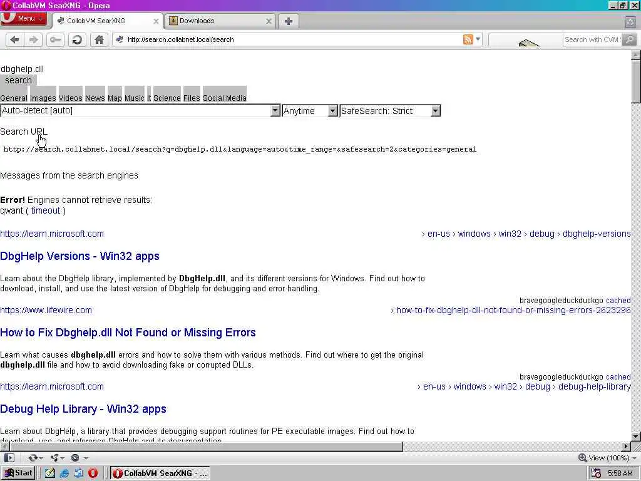Open Debug Help Library - Win32 apps result

coord(83,409)
